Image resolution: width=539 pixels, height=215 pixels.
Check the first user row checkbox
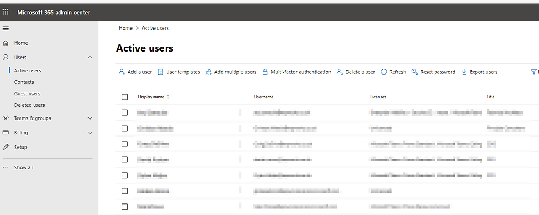[x=124, y=112]
